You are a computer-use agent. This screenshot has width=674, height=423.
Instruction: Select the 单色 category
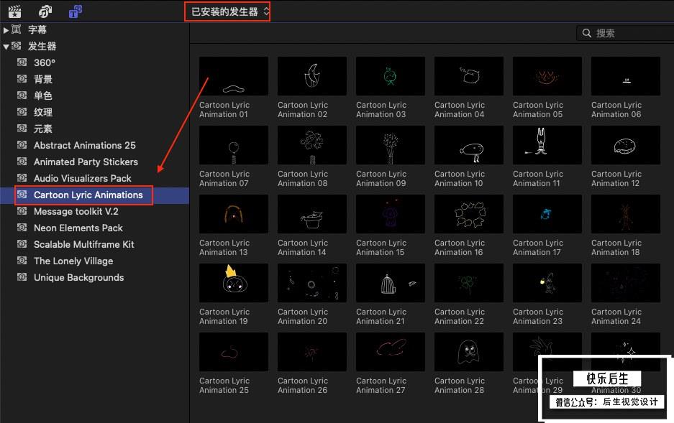(43, 96)
